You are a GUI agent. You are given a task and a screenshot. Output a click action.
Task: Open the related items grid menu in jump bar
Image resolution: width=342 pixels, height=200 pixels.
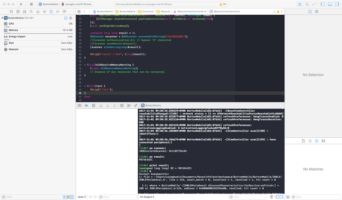click(79, 11)
